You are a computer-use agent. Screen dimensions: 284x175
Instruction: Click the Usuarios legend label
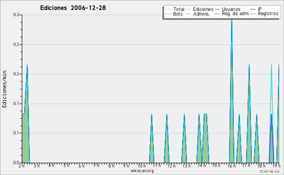point(231,9)
